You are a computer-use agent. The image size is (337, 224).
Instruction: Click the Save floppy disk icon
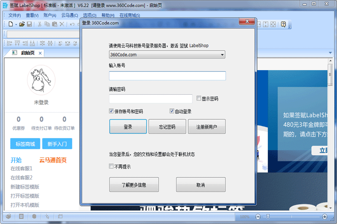(29, 24)
